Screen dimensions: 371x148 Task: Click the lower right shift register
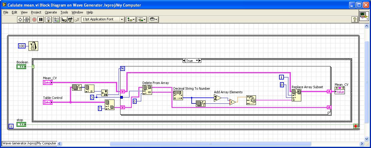point(329,107)
